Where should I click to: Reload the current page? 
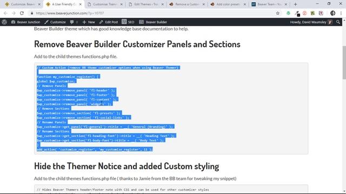(x=22, y=13)
